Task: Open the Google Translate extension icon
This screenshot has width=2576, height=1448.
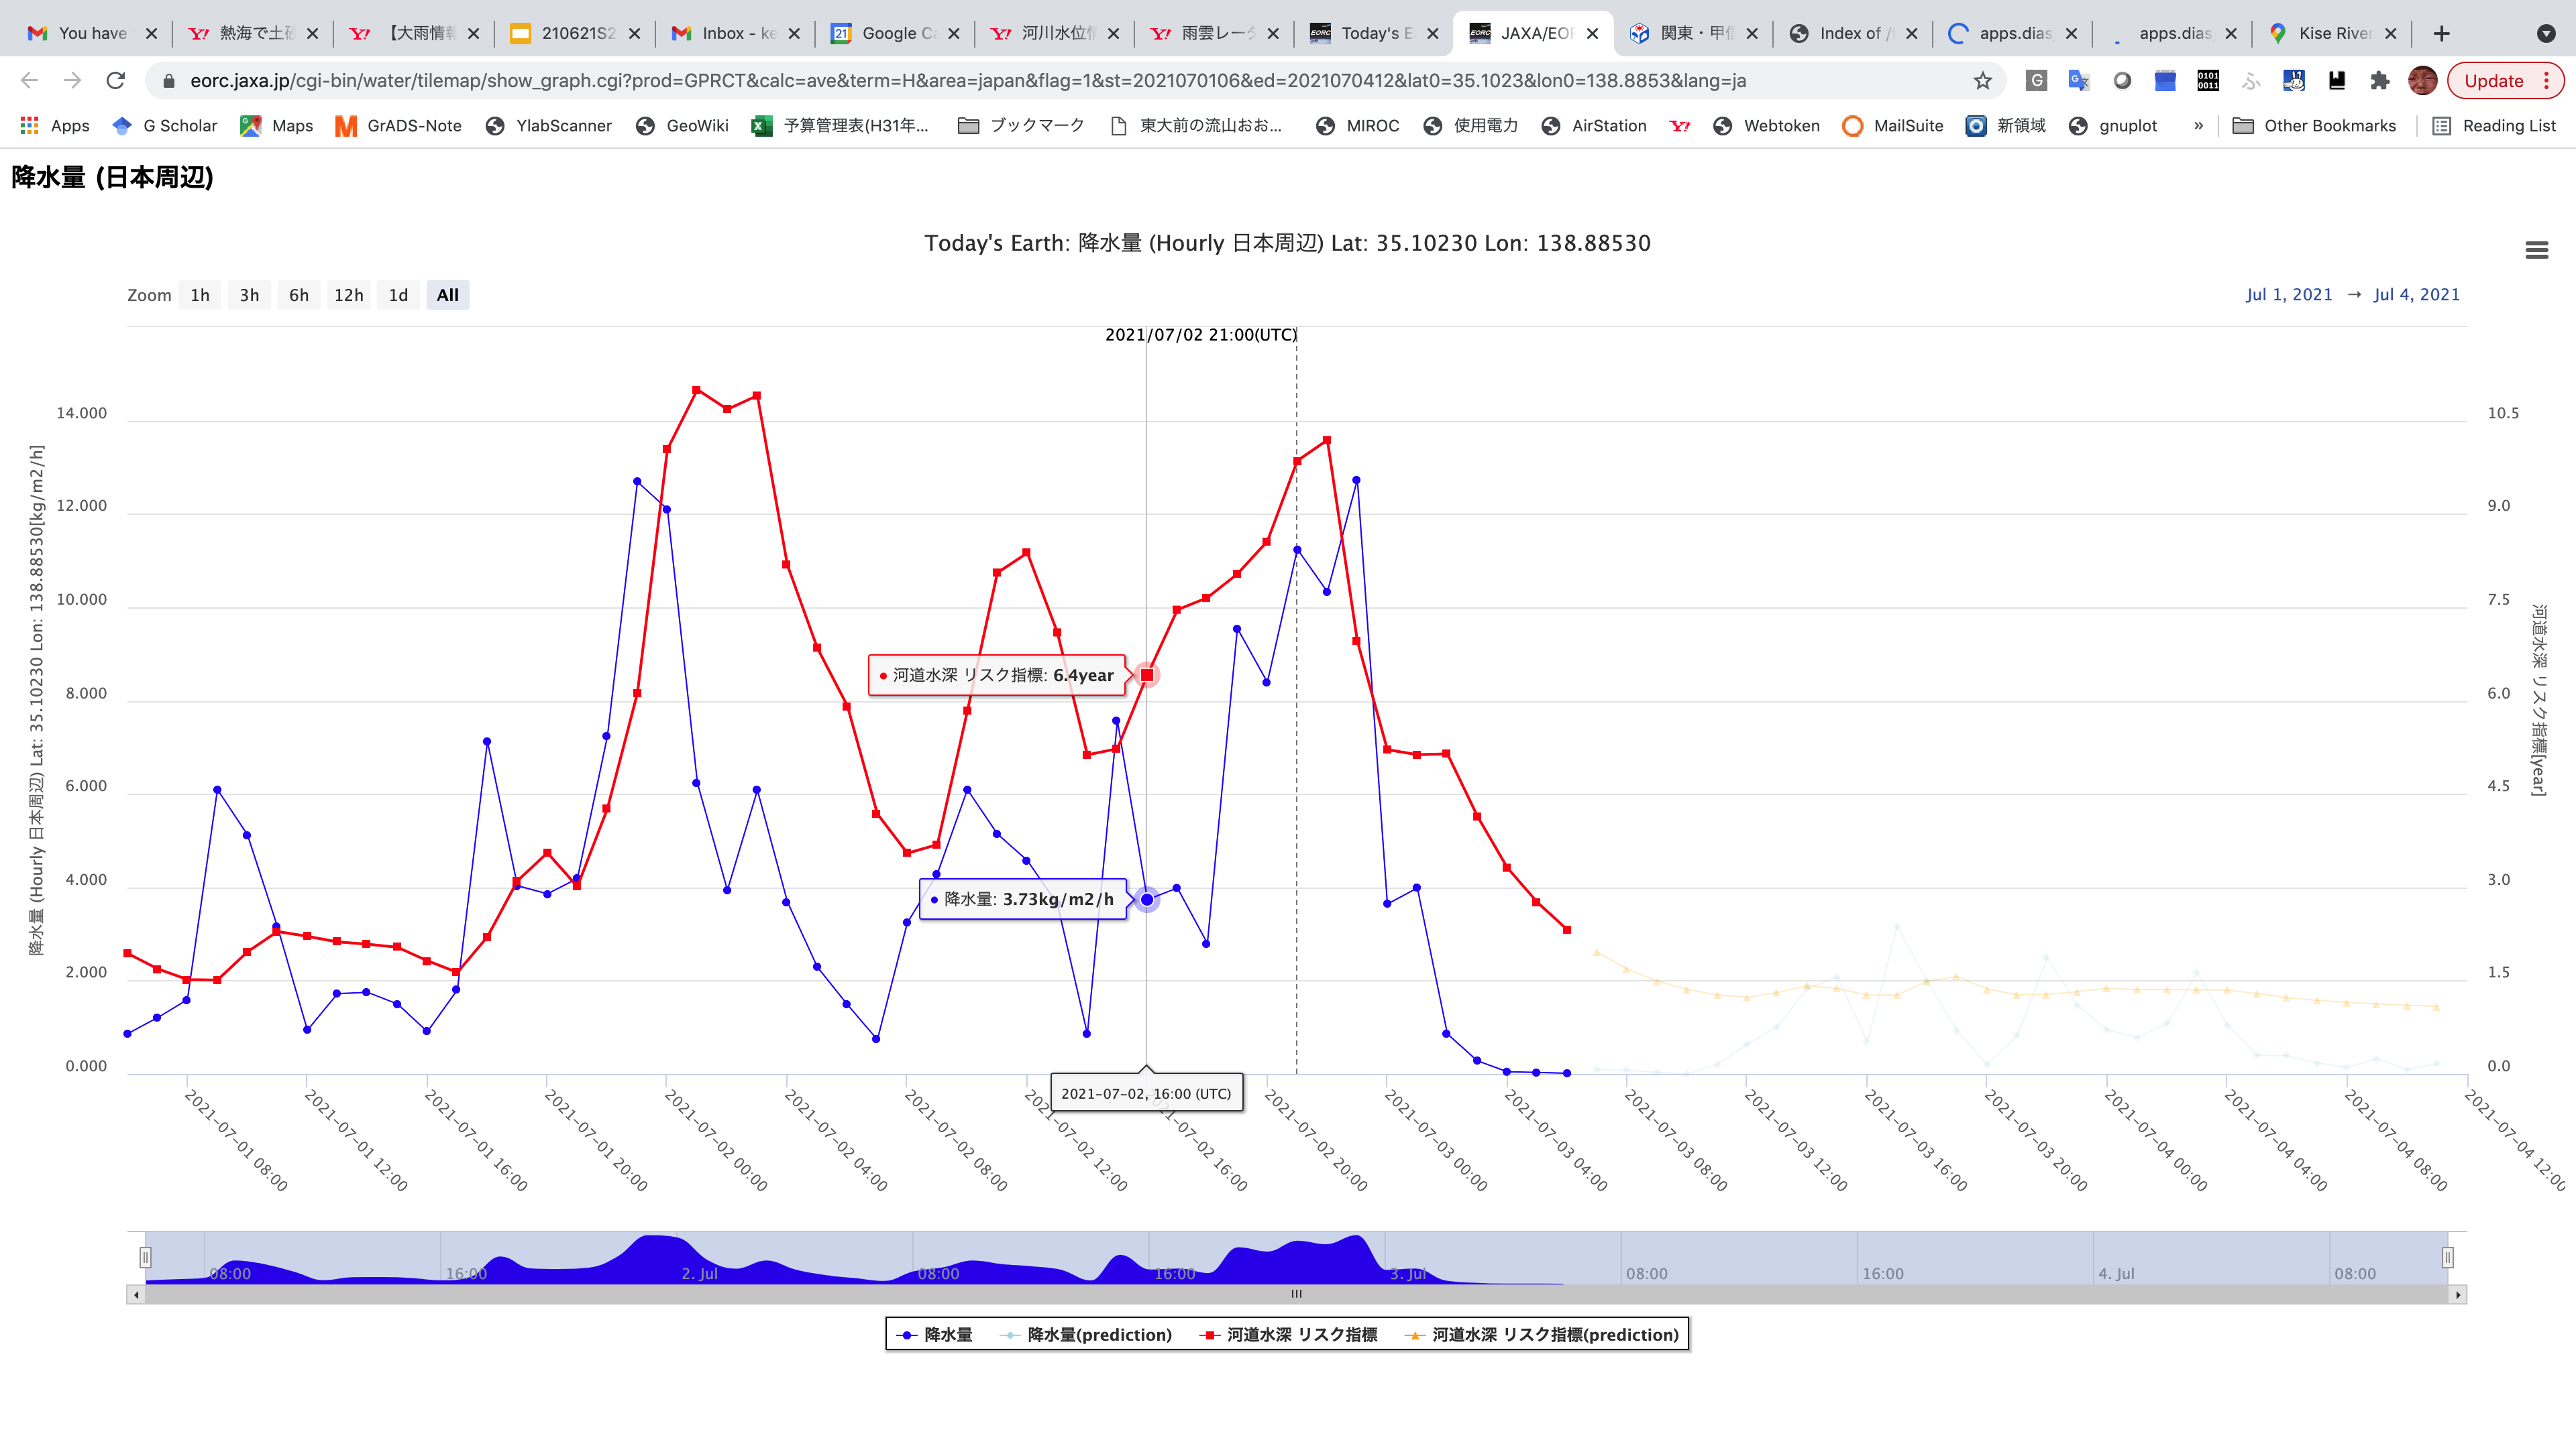Action: click(2079, 81)
